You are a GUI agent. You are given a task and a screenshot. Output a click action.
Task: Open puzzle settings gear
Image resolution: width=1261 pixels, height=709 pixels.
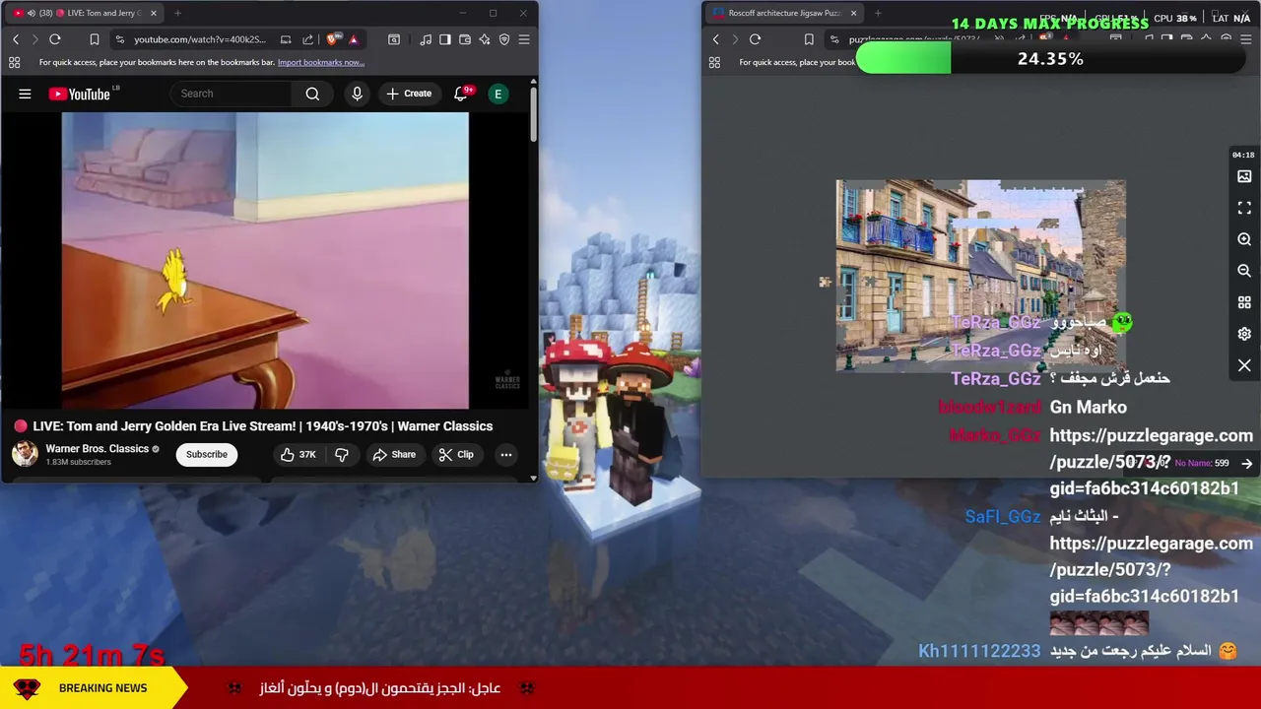coord(1244,334)
